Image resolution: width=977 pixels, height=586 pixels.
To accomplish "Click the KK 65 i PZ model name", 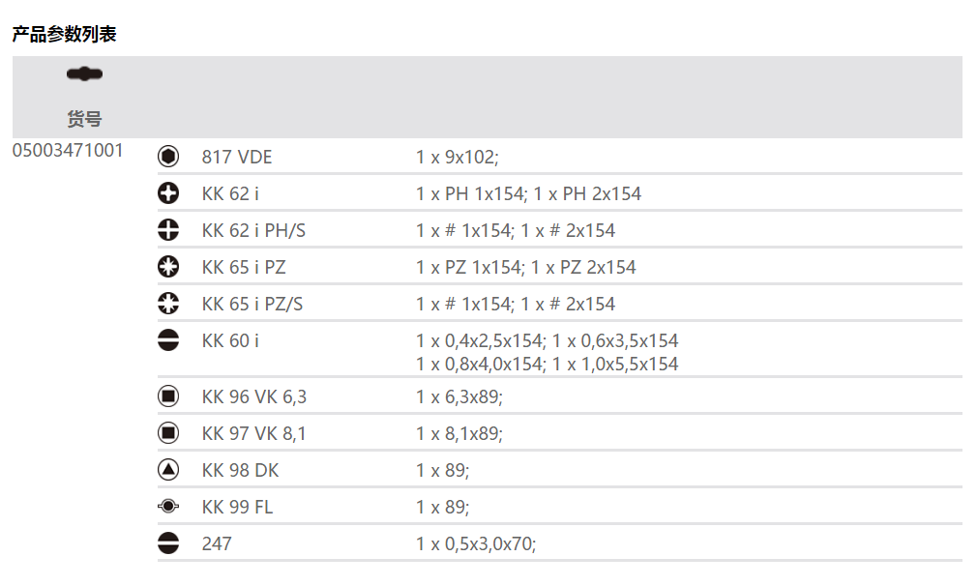I will pos(244,267).
